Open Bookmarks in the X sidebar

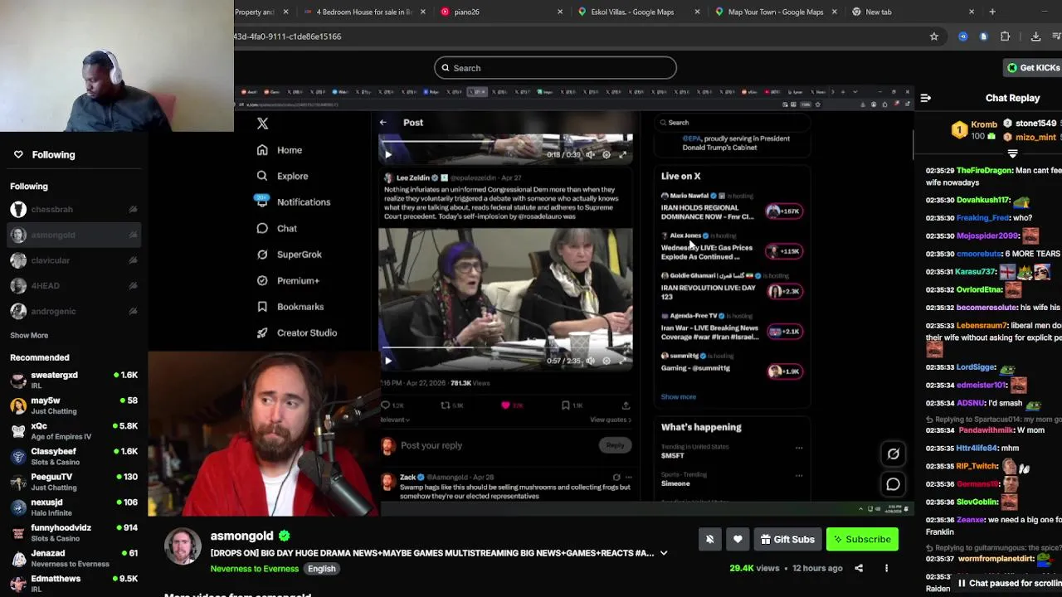tap(290, 307)
